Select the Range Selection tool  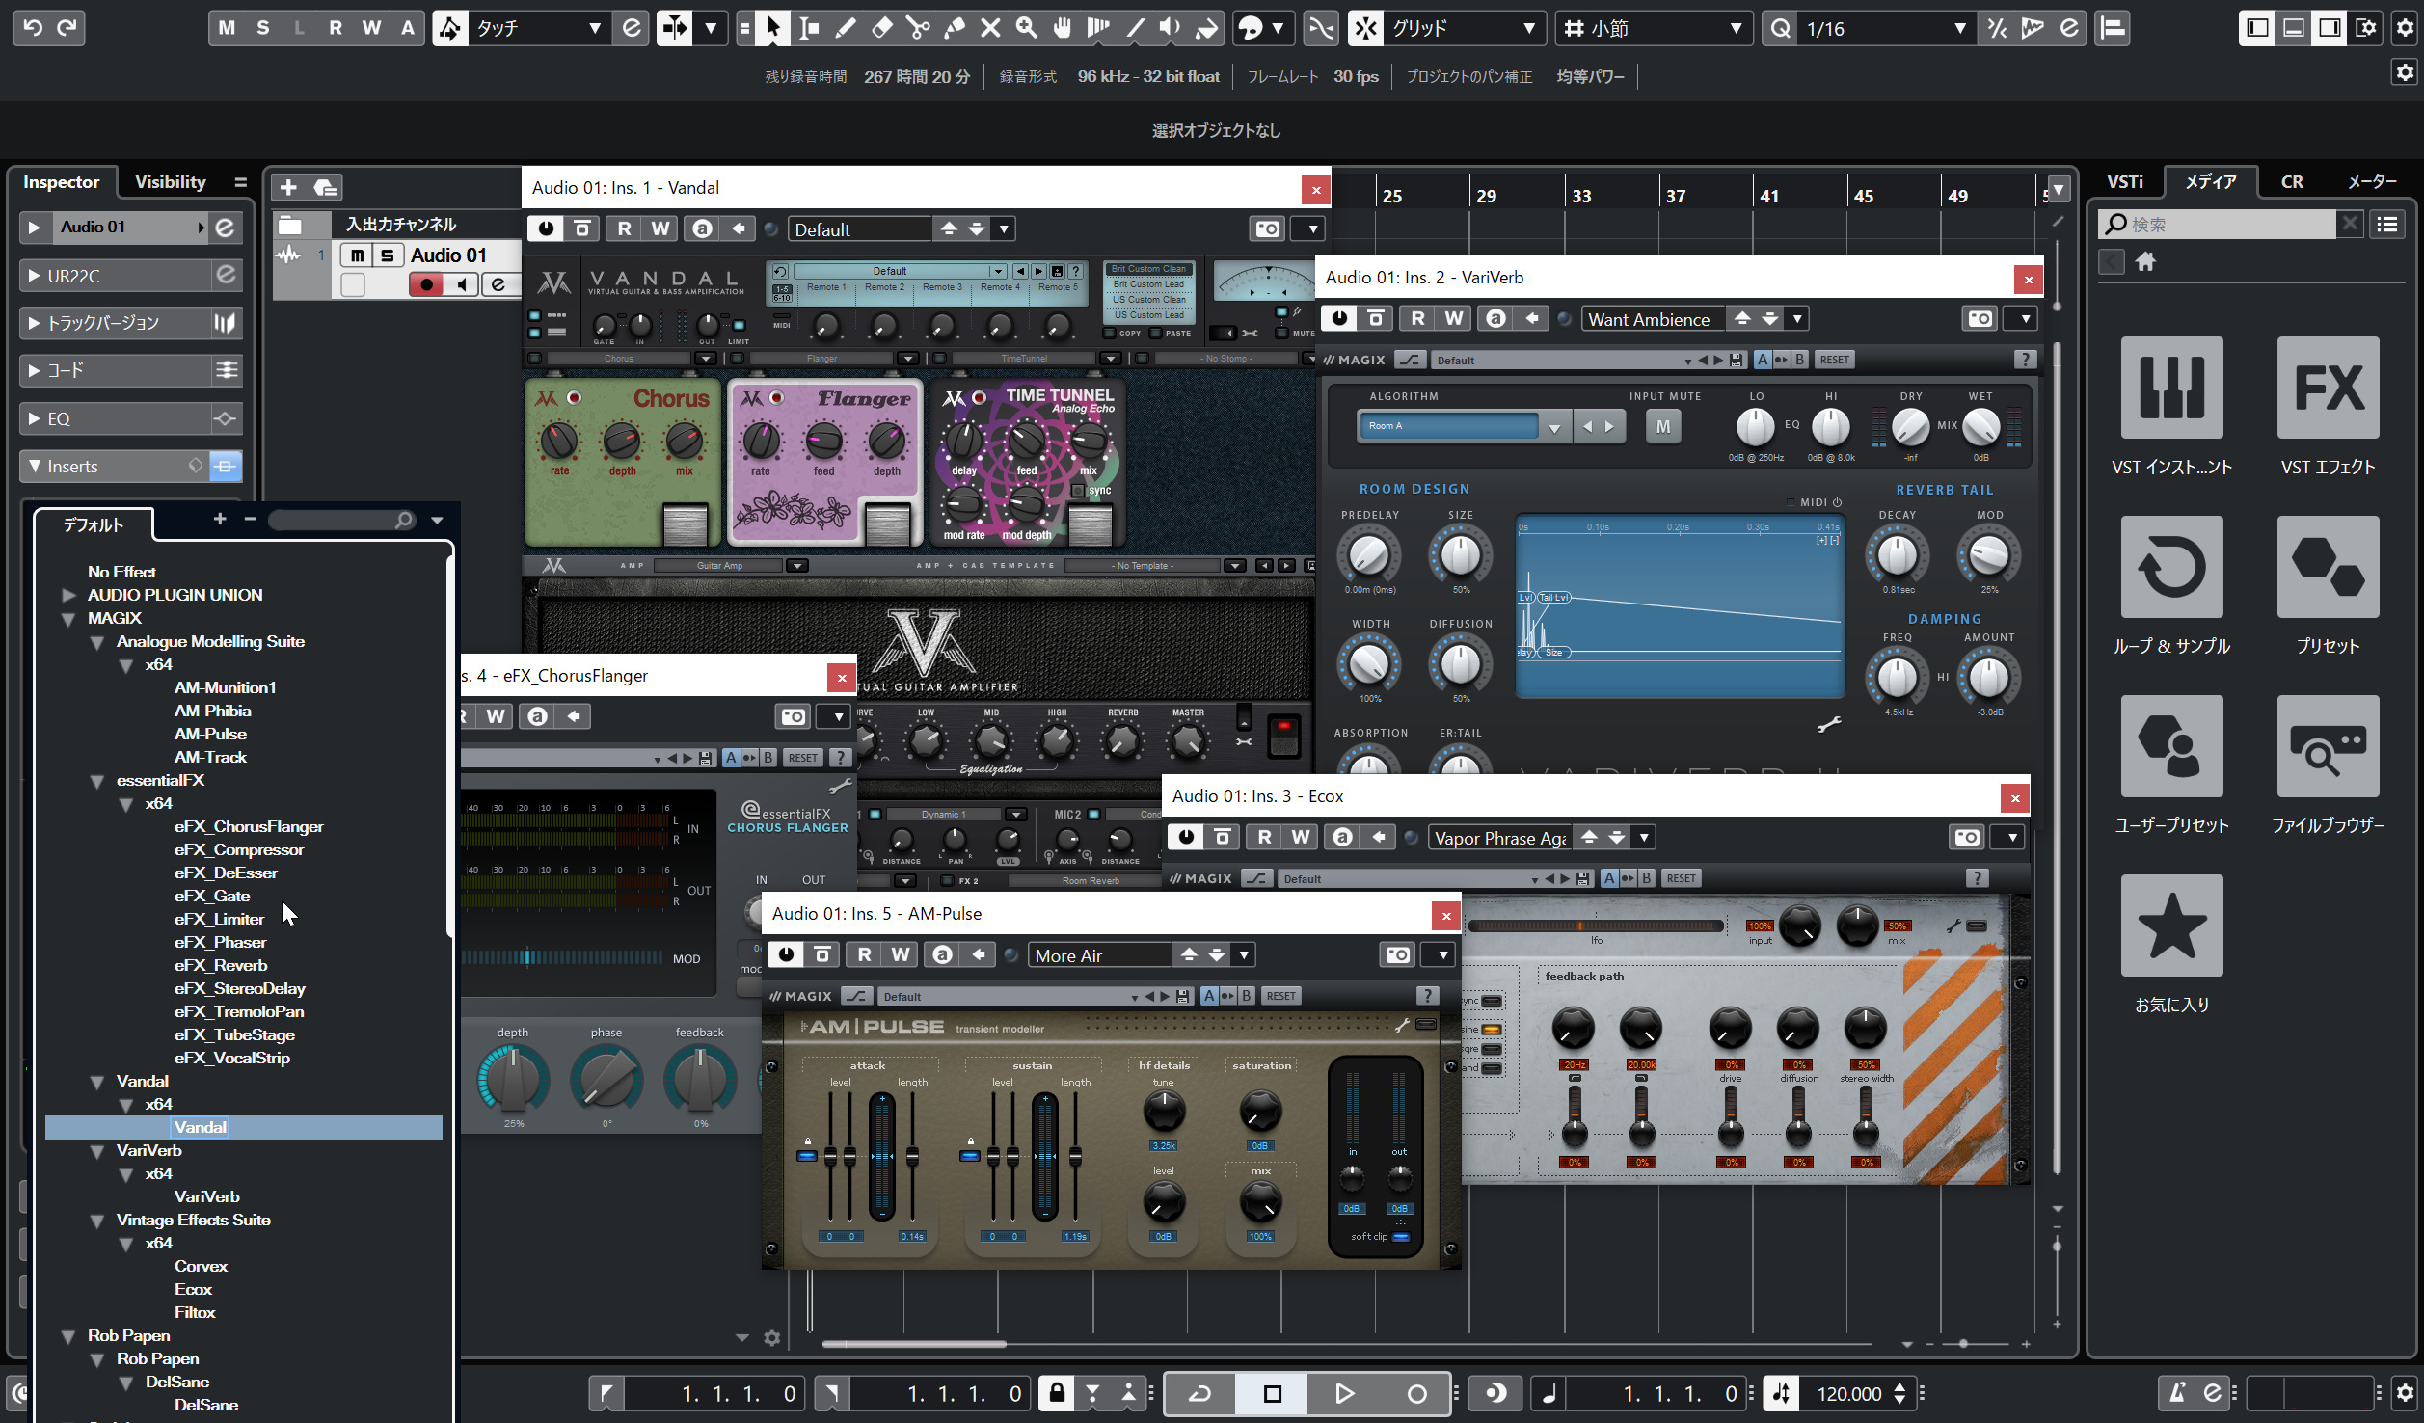[809, 28]
